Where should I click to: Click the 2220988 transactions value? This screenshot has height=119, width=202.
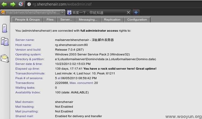pyautogui.click(x=61, y=83)
